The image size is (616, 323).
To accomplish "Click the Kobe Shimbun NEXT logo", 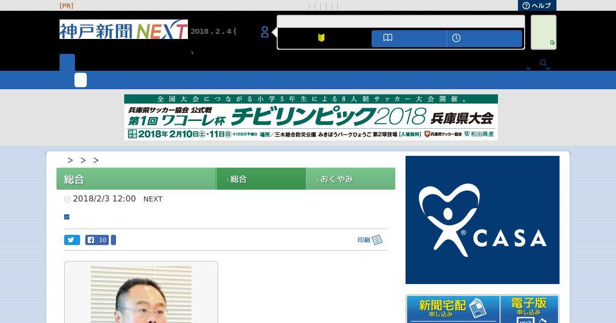I will pos(124,30).
